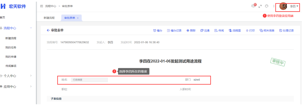
Task: Open 处理记录
Action: [286, 31]
